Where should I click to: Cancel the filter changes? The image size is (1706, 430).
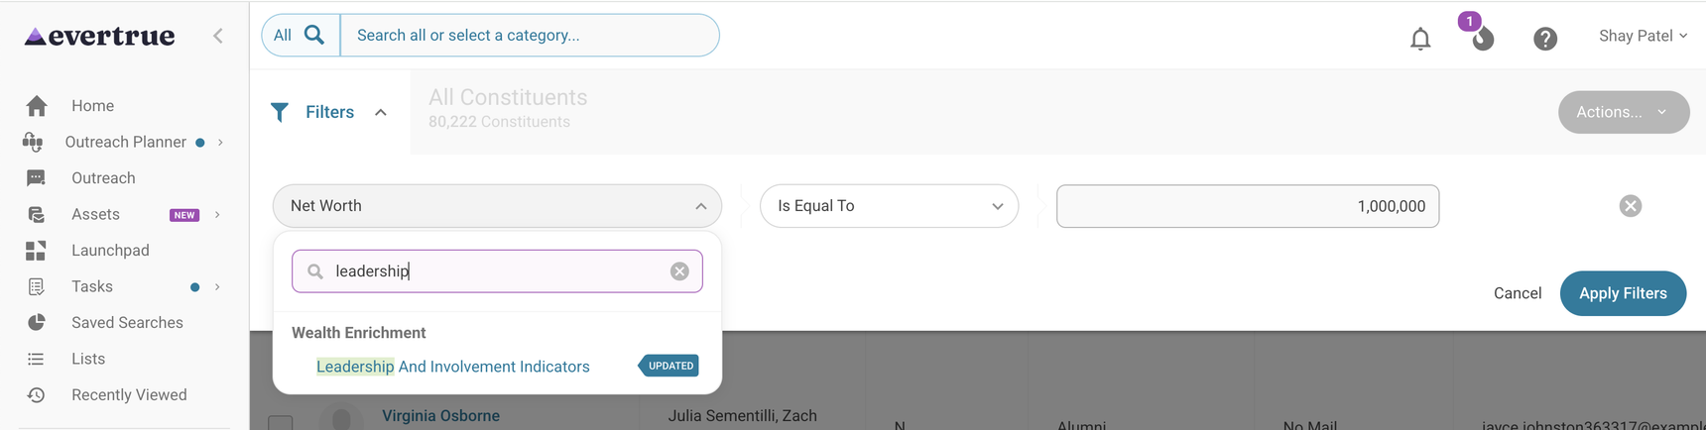coord(1517,293)
